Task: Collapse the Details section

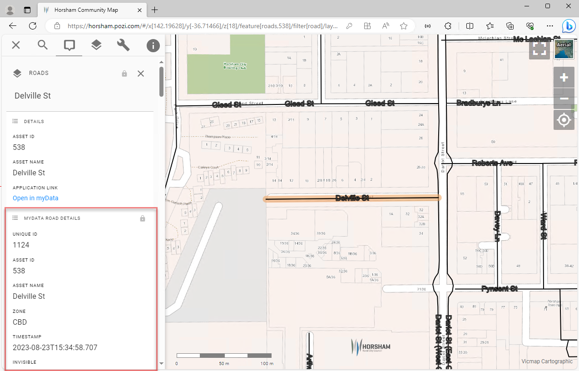Action: click(x=15, y=122)
